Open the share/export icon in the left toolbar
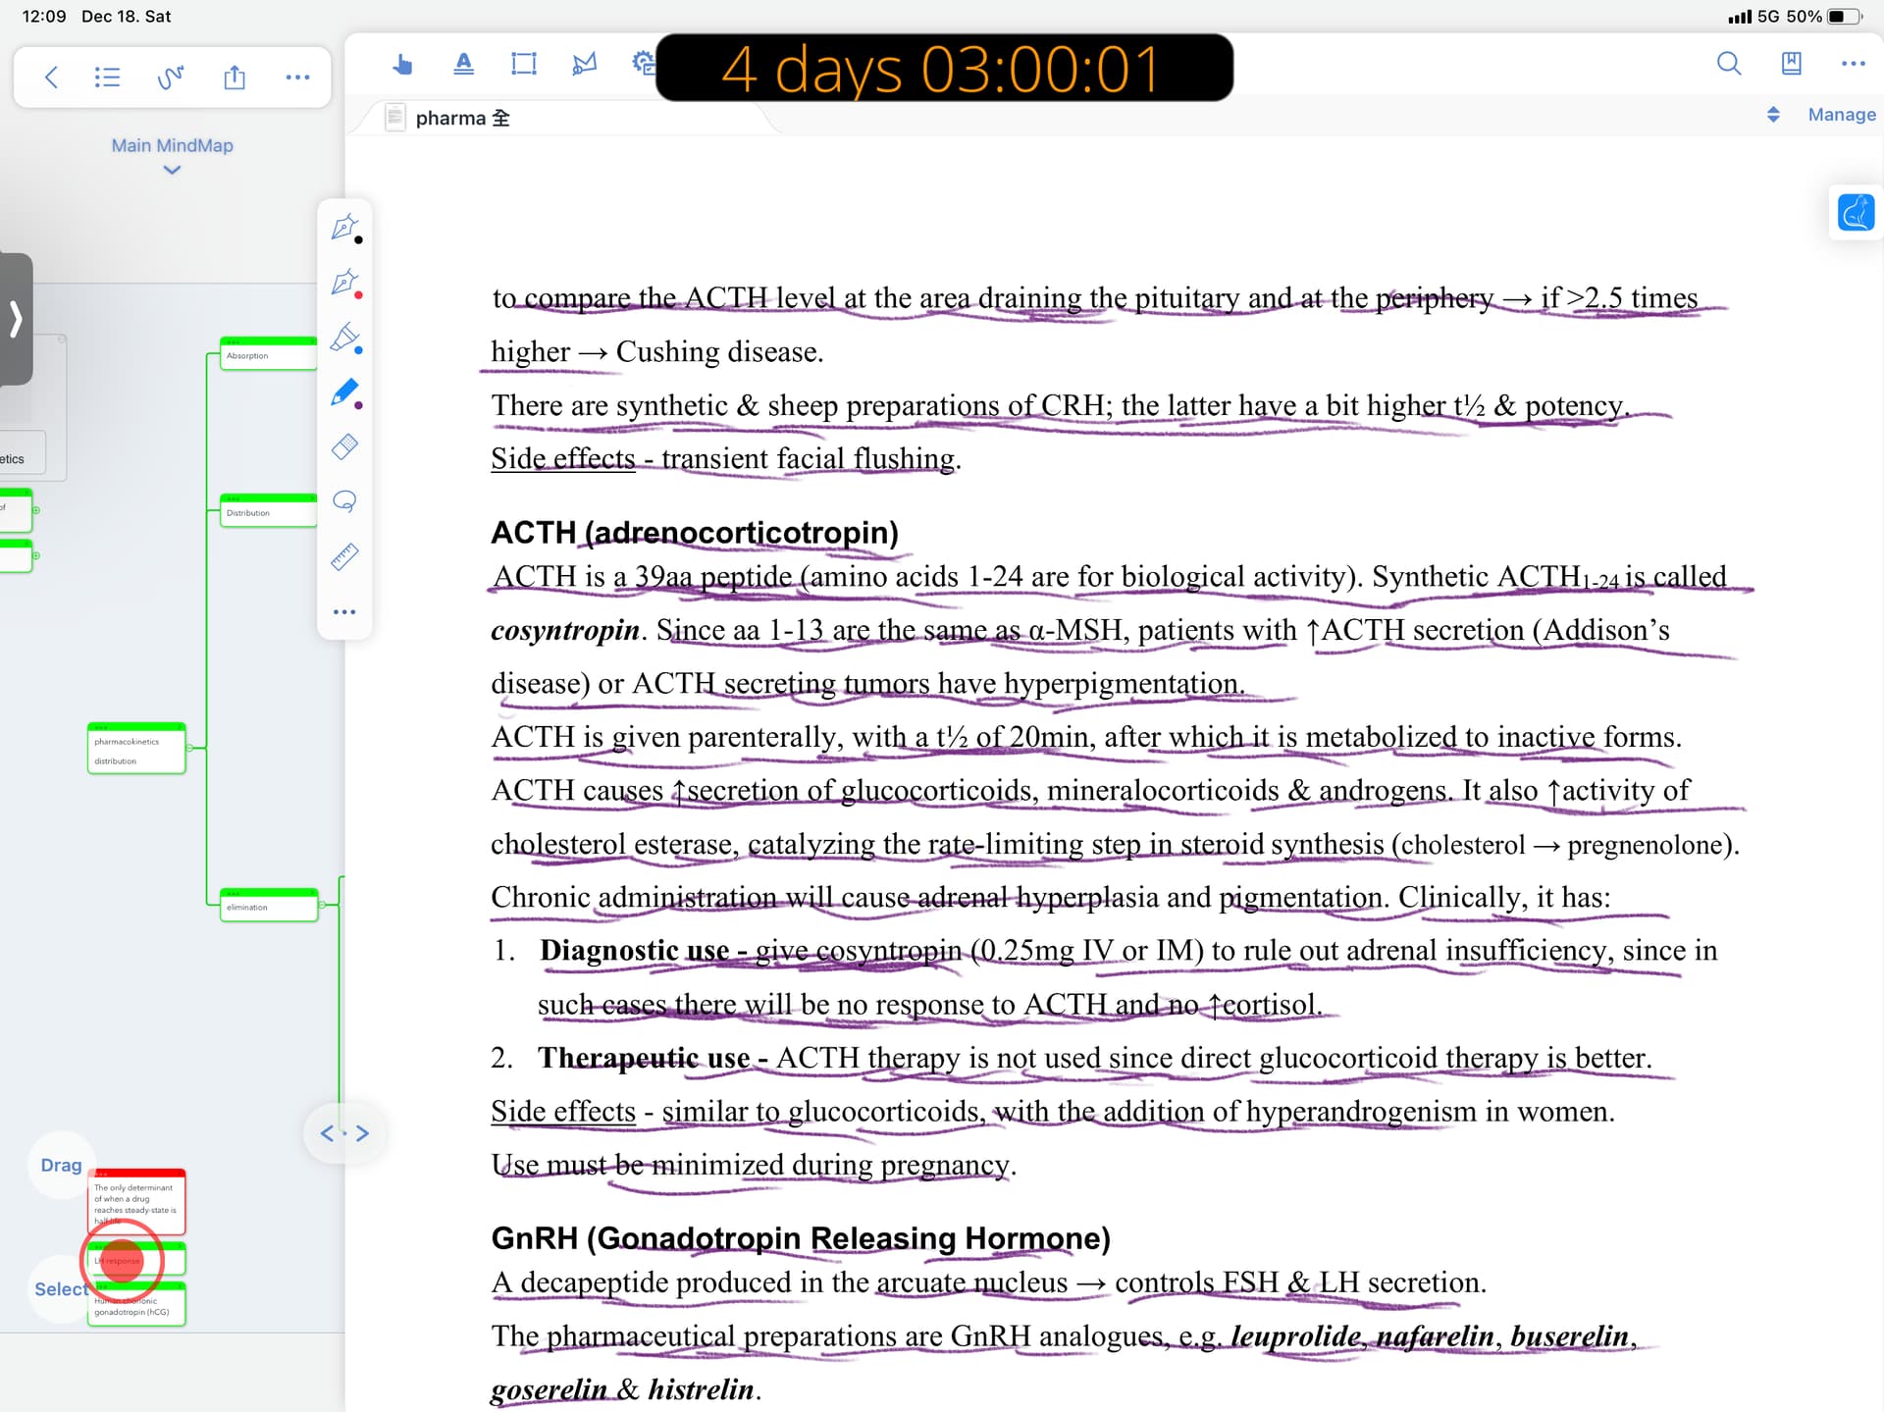The width and height of the screenshot is (1884, 1412). [235, 77]
